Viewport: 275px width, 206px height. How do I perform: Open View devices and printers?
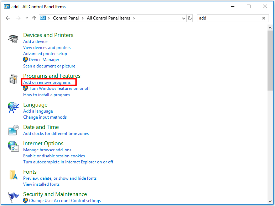tap(47, 48)
